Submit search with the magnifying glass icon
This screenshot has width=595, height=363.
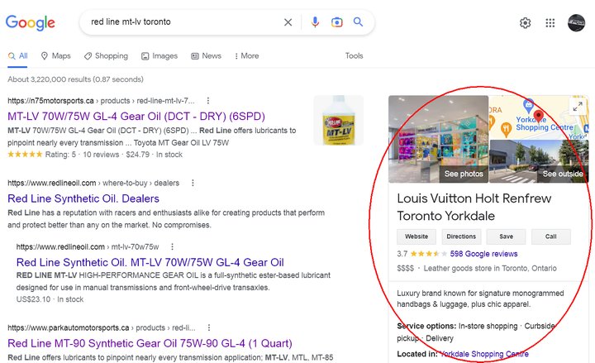358,22
